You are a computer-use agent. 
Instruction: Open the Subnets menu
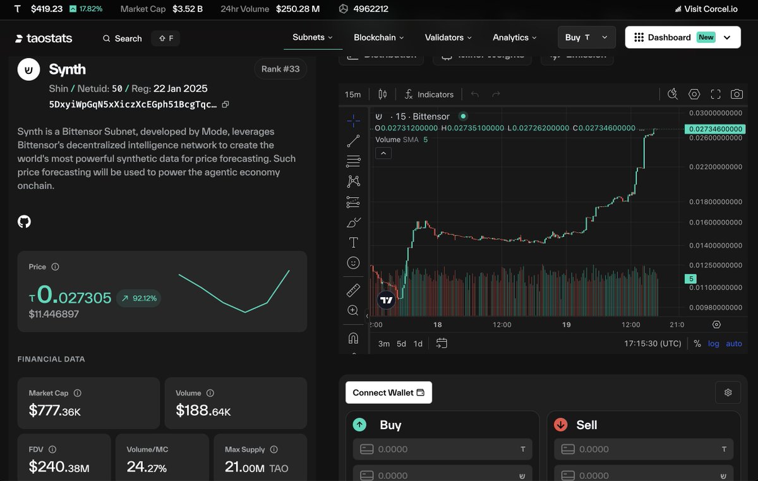click(x=312, y=37)
